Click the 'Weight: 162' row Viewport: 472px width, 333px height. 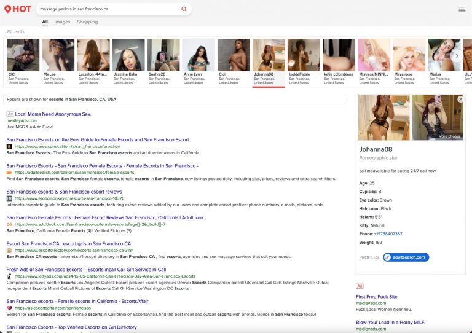pos(370,243)
